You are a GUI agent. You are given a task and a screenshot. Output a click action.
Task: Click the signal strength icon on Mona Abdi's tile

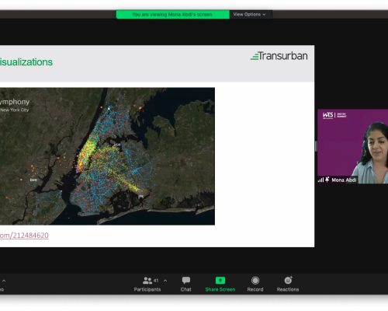pyautogui.click(x=320, y=180)
